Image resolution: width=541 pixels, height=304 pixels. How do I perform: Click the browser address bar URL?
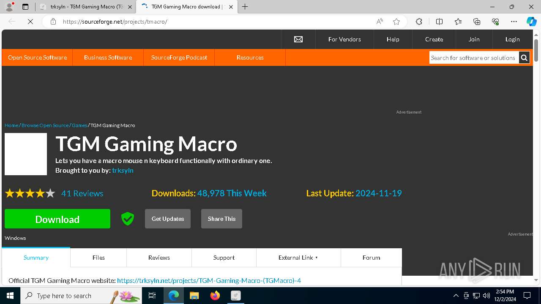115,22
